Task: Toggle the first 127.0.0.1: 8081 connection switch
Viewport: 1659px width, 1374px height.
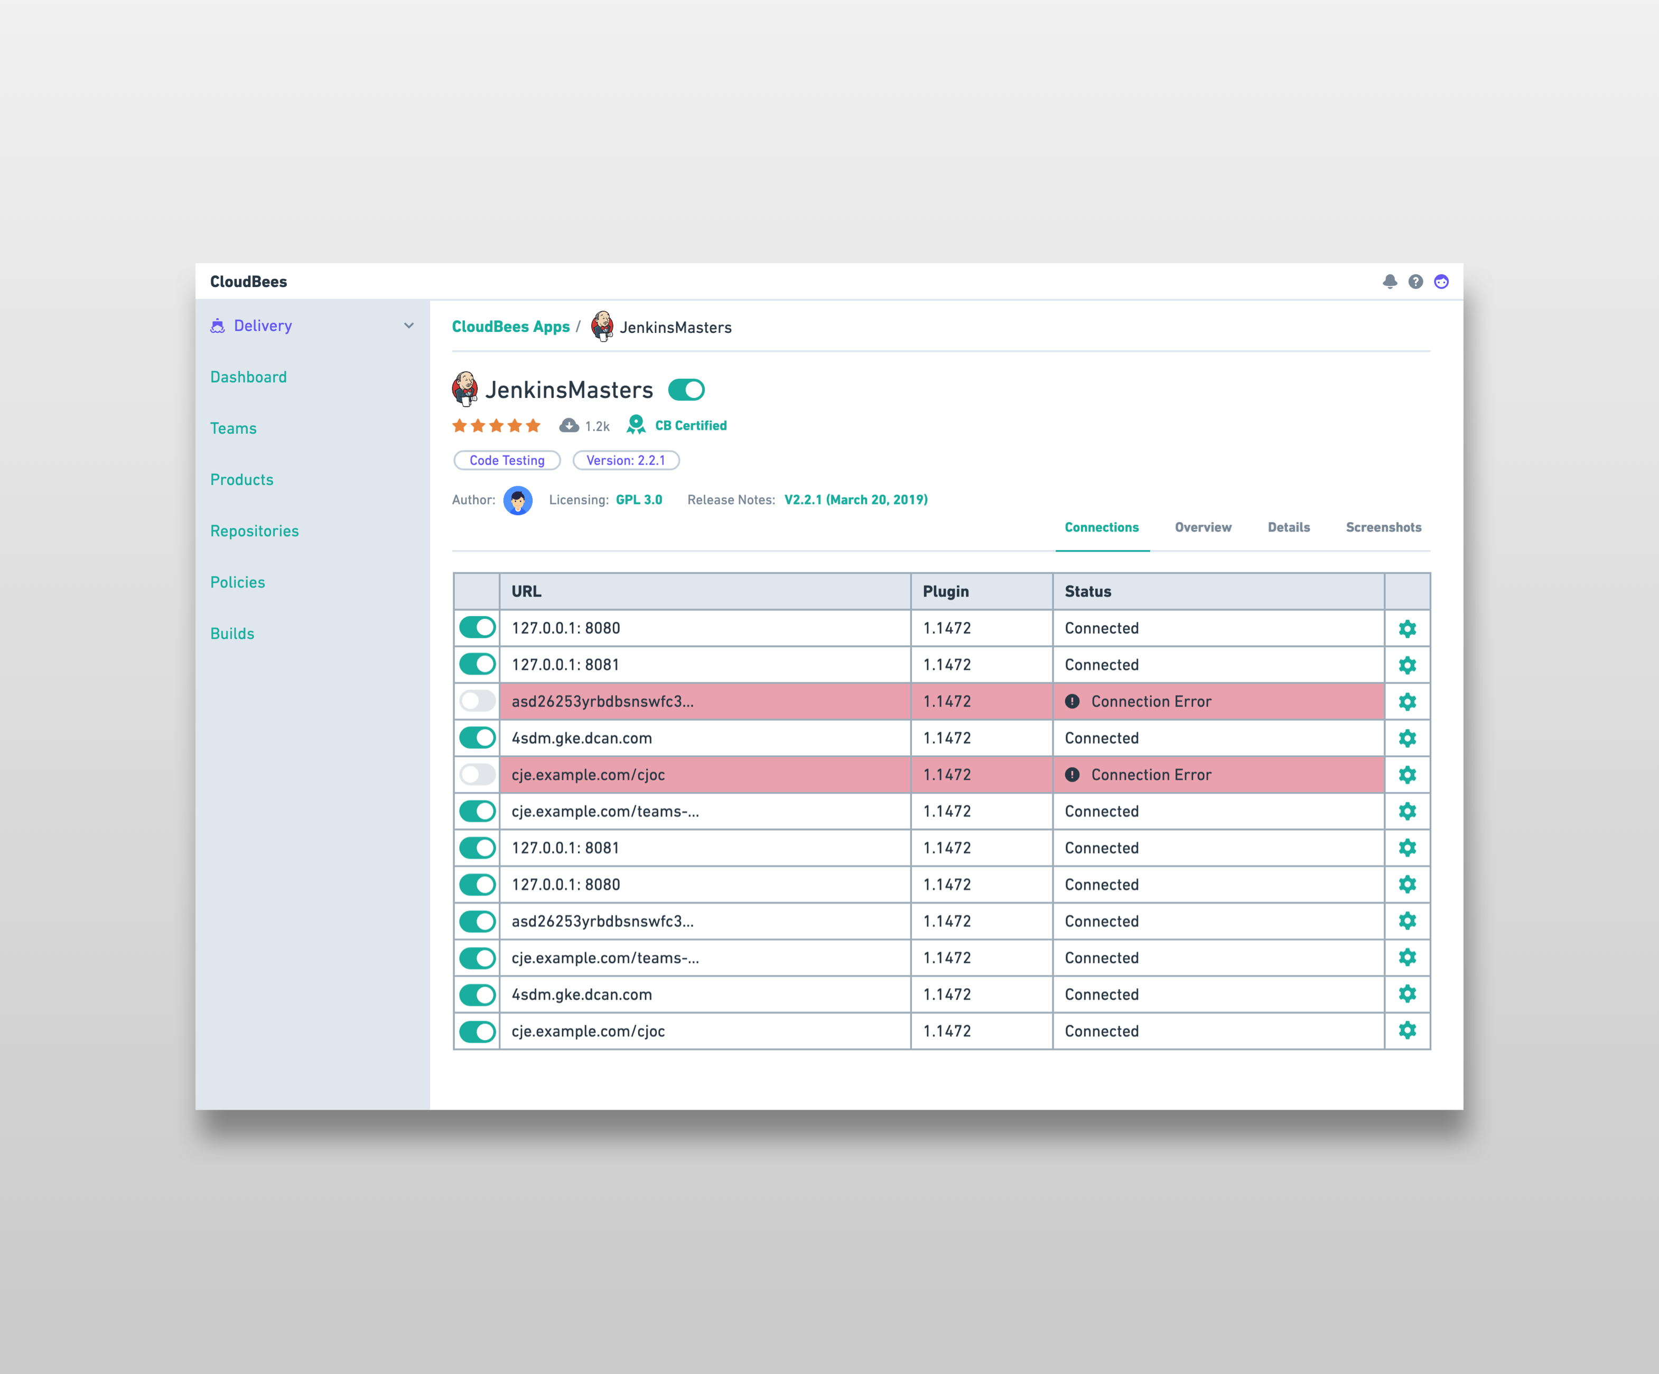Action: pyautogui.click(x=477, y=664)
